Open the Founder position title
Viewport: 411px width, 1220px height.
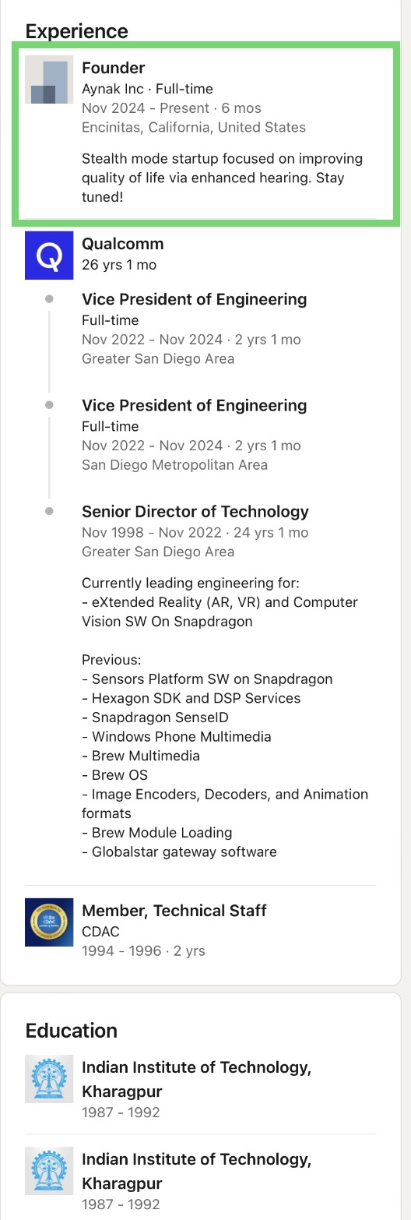coord(114,68)
